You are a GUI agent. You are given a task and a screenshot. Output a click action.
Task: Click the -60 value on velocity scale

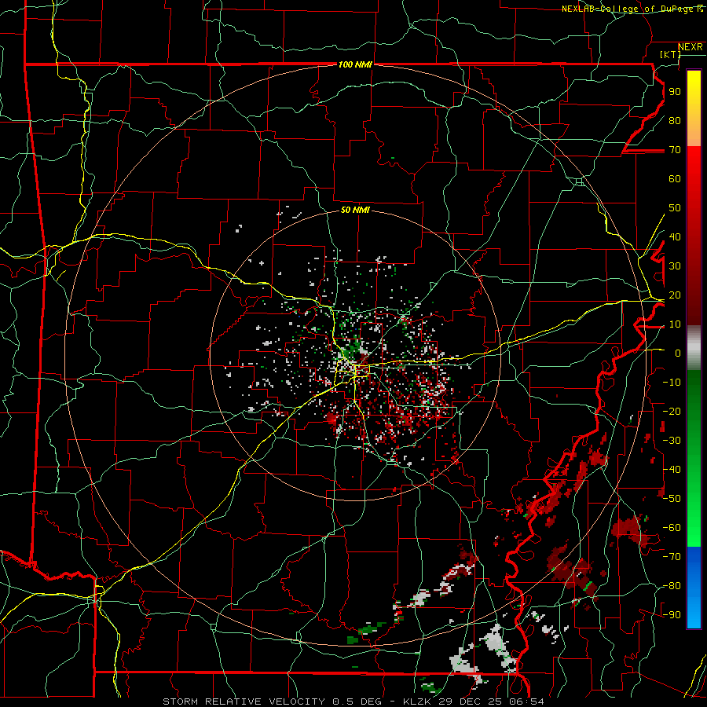[672, 528]
